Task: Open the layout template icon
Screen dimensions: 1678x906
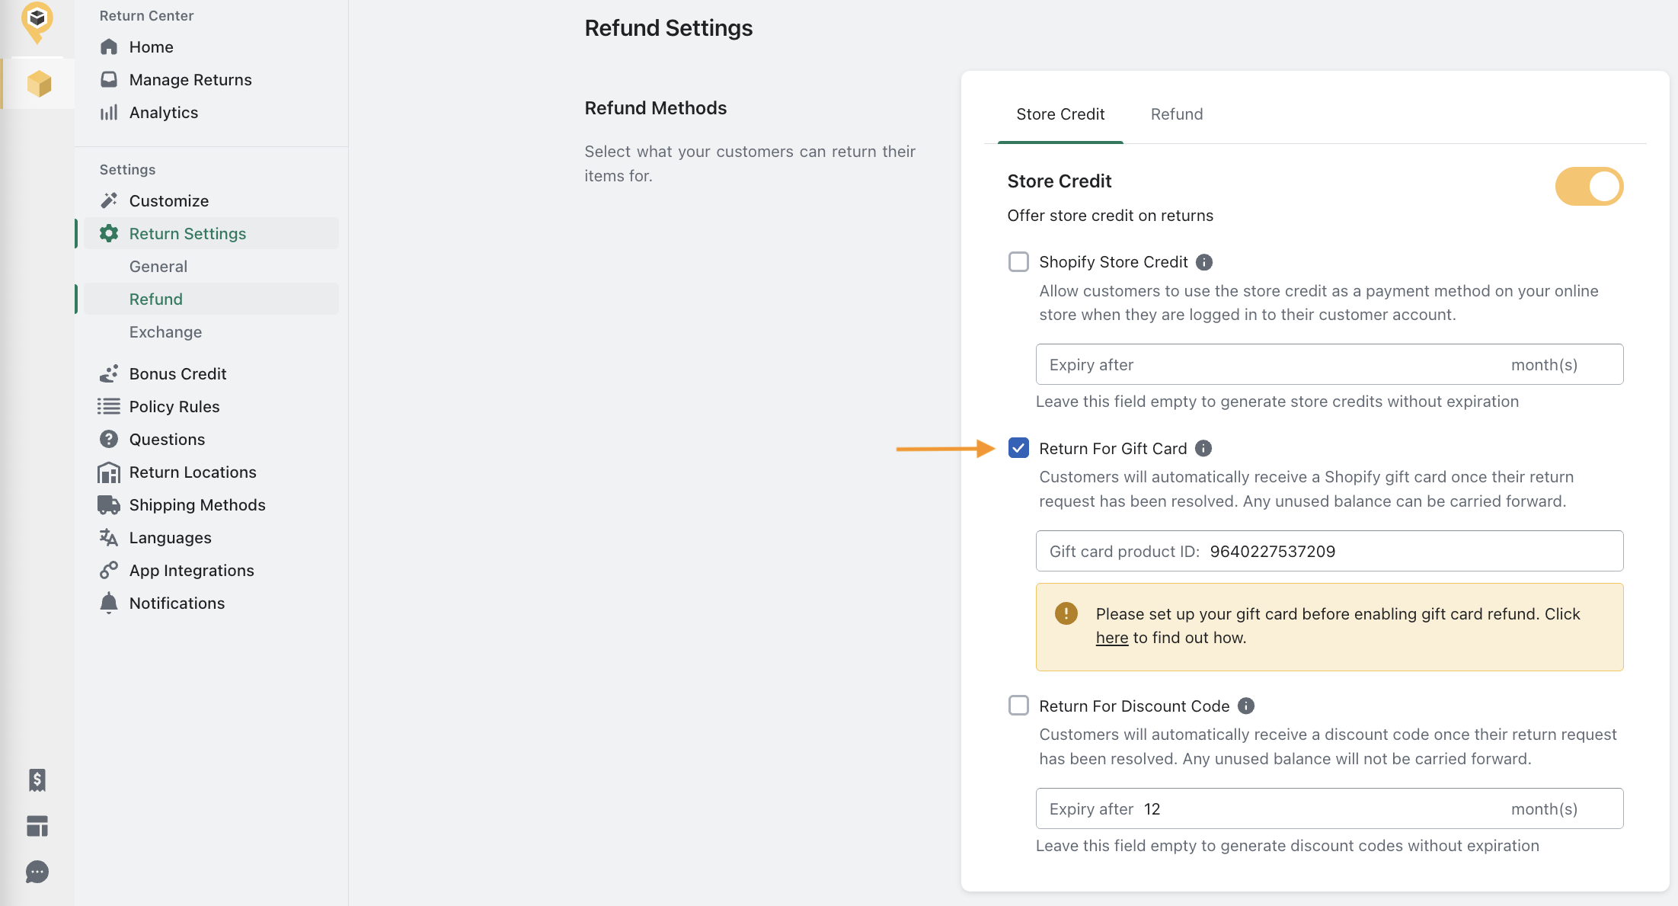Action: (37, 826)
